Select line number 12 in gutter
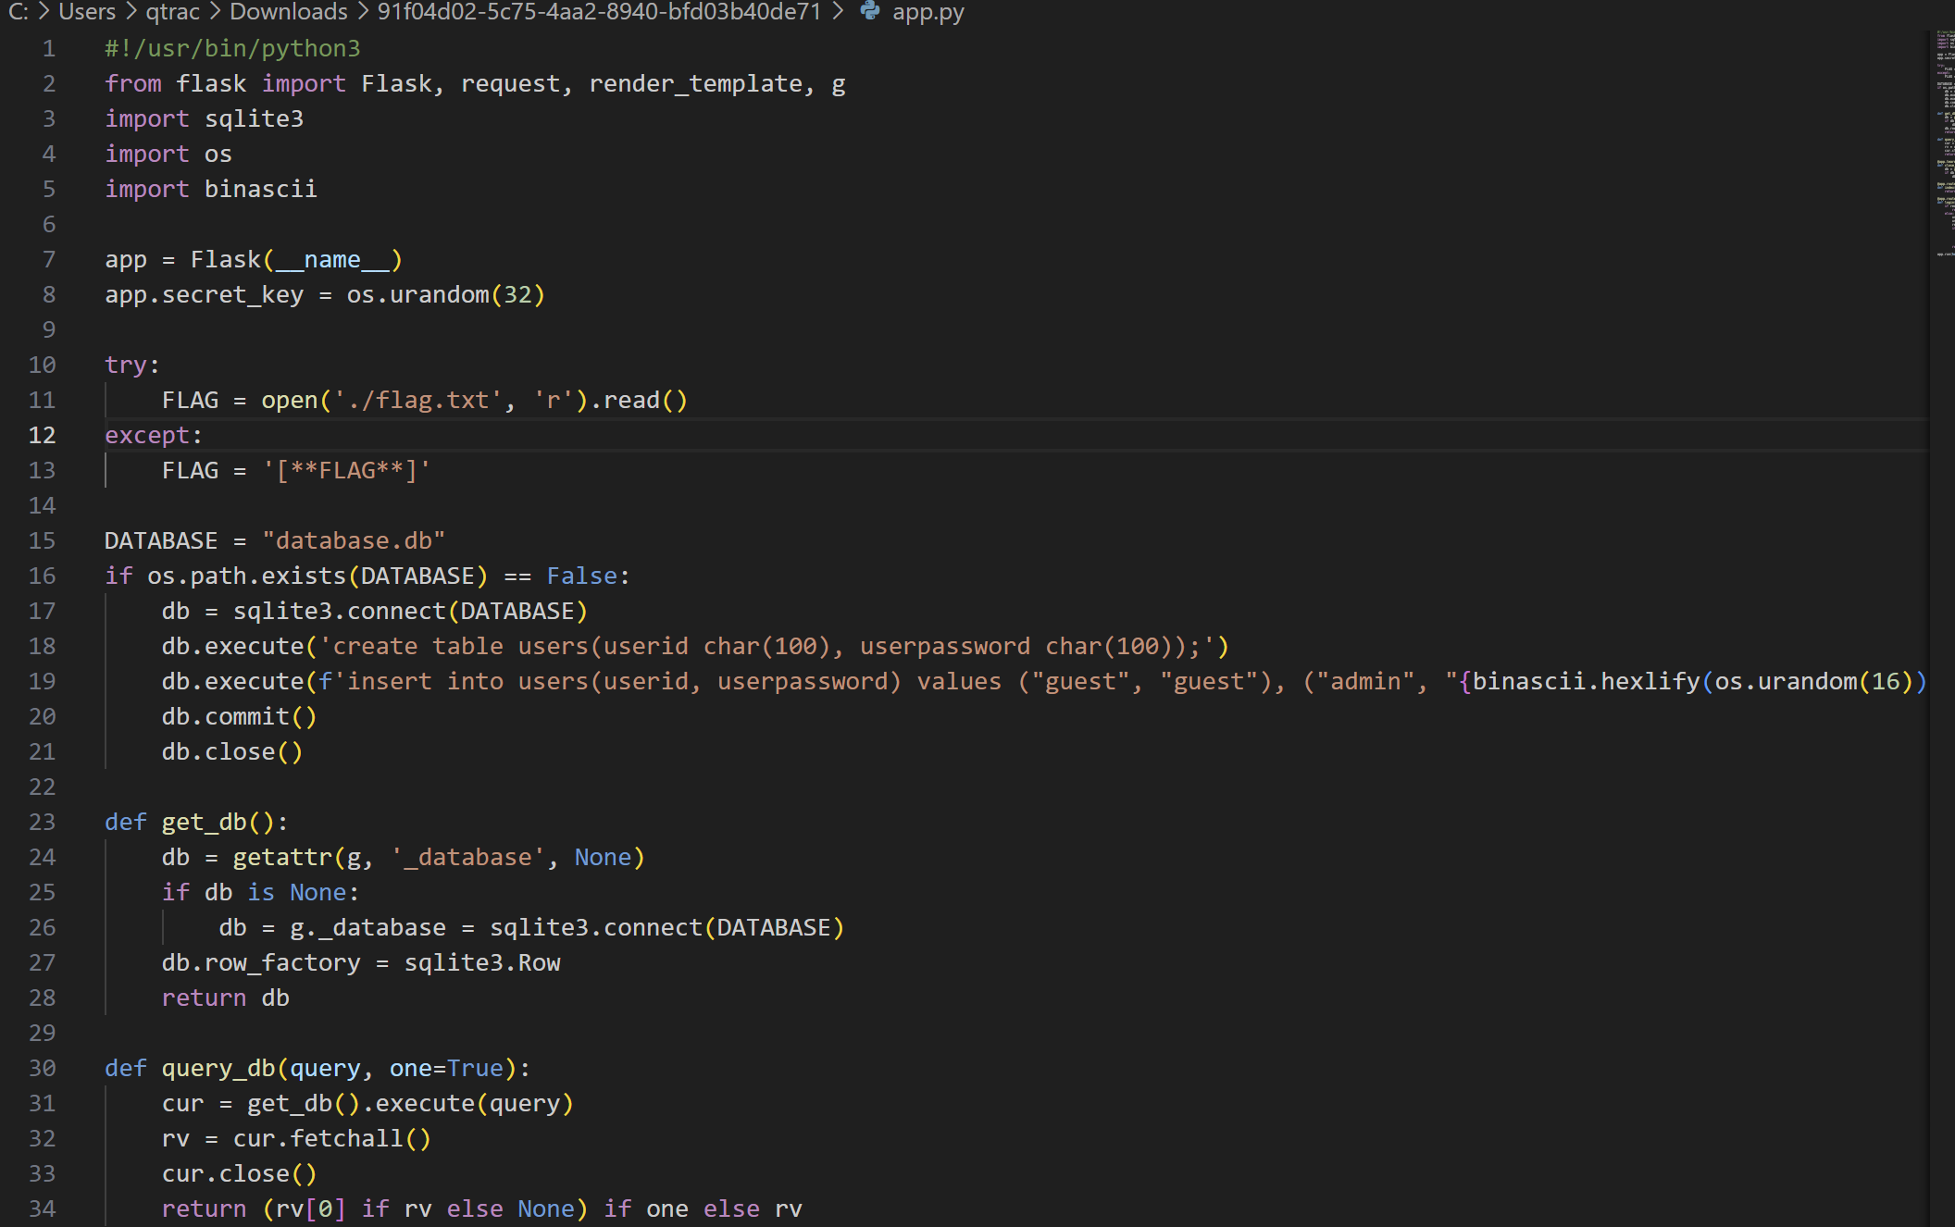 pos(43,435)
